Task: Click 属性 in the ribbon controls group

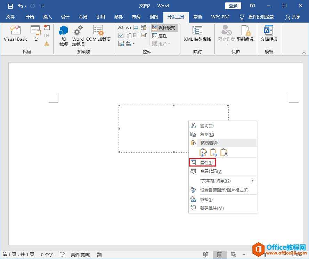Action: point(160,36)
